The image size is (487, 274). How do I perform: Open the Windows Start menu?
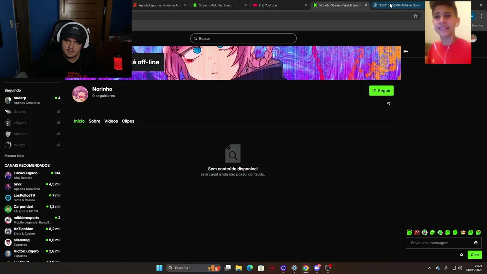(x=159, y=268)
